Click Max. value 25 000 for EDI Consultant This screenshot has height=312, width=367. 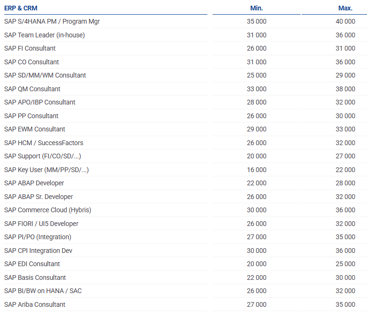tap(345, 264)
